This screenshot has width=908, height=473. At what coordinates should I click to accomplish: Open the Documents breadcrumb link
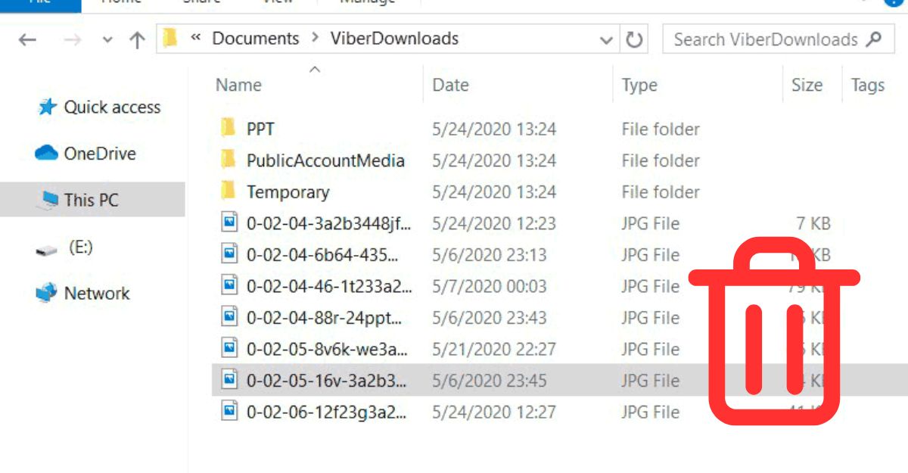pos(256,38)
